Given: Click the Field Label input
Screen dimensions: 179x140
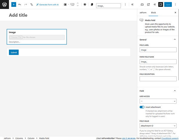Looking at the screenshot, I should (158, 50).
